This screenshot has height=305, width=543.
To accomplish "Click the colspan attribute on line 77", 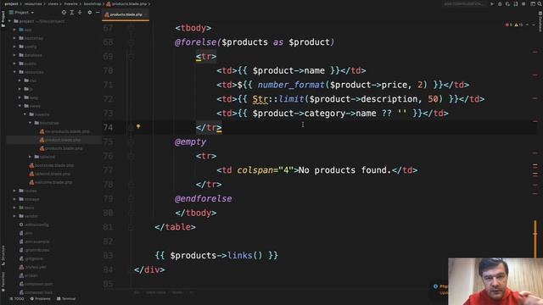I will (255, 170).
